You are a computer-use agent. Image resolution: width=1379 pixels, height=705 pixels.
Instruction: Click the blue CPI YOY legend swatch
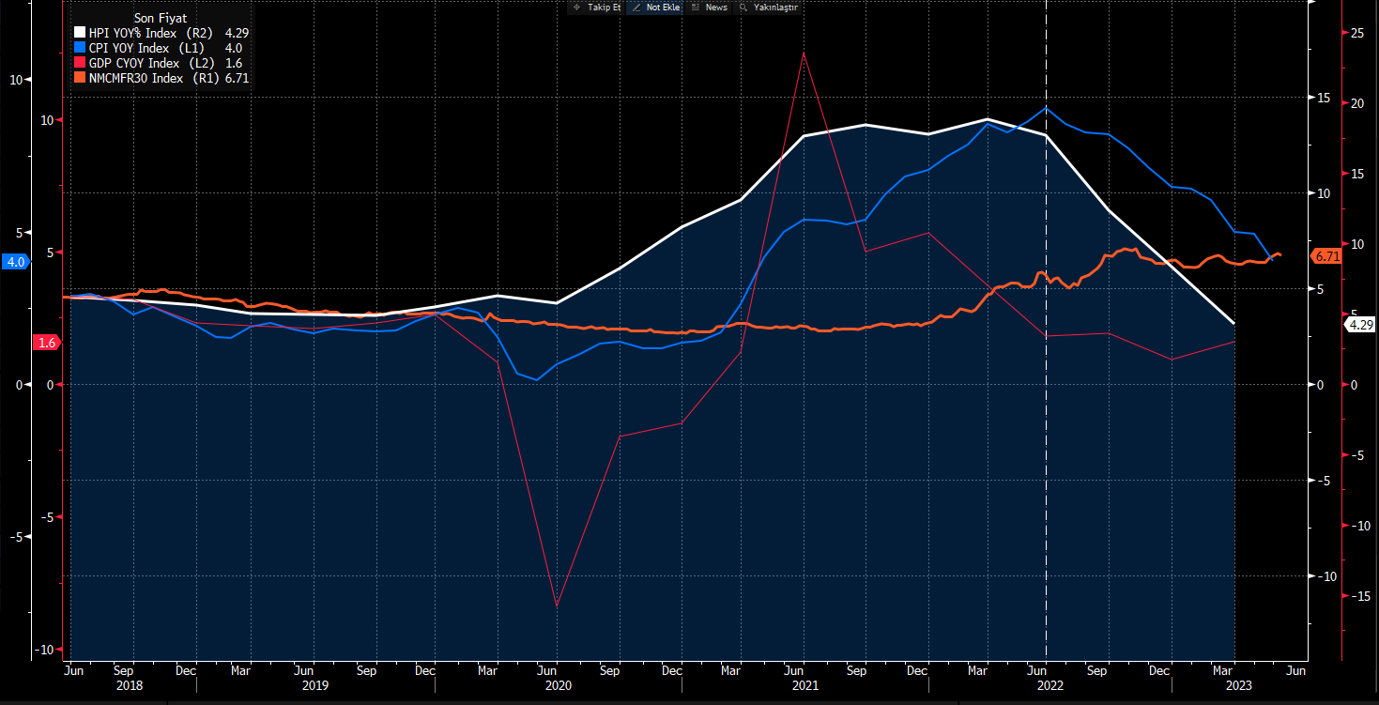tap(80, 48)
